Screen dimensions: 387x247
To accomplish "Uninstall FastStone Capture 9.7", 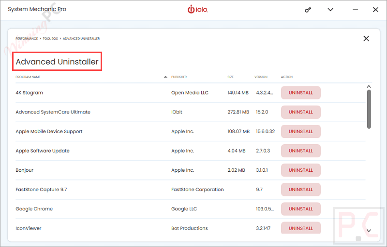I will tap(300, 190).
